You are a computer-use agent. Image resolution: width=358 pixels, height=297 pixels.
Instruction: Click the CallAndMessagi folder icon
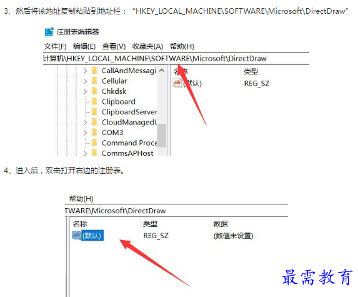[x=94, y=71]
